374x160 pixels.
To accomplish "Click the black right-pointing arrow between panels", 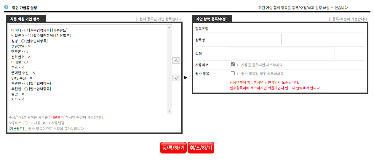I will (x=186, y=77).
